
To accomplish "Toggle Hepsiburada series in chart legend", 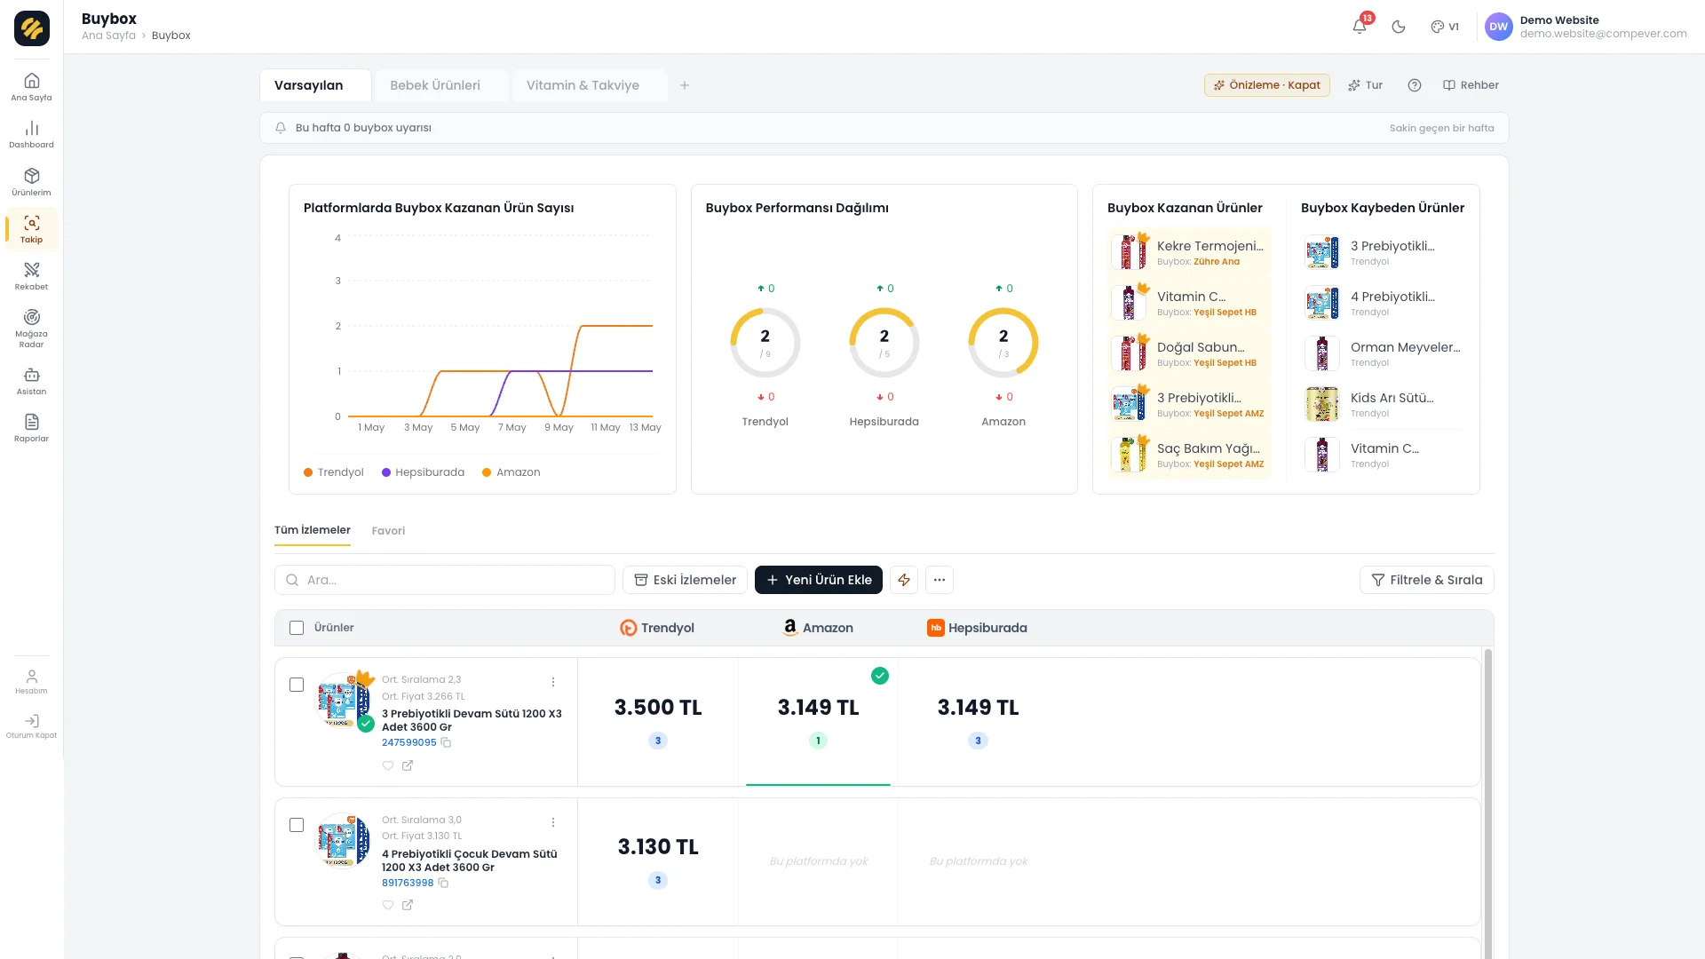I will tap(423, 472).
